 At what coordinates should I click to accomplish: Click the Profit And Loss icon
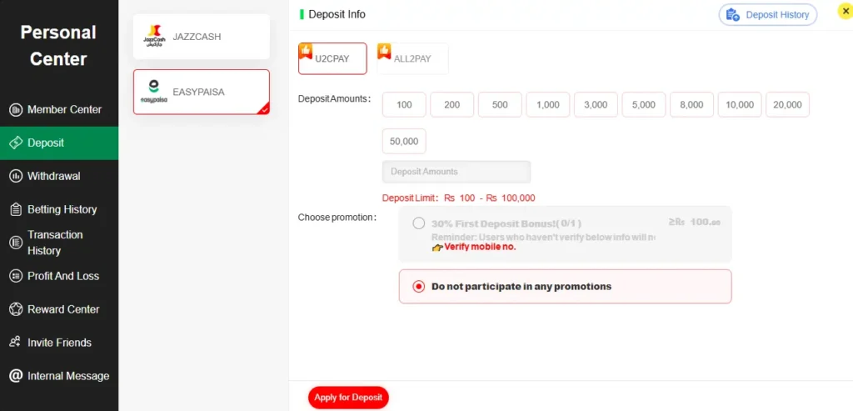[16, 276]
